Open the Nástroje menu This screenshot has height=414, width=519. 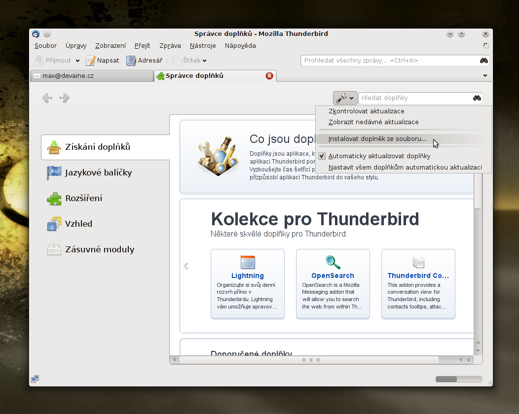pos(203,46)
